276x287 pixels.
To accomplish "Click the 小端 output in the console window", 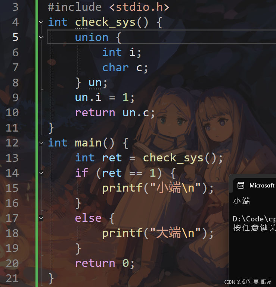I will [242, 201].
